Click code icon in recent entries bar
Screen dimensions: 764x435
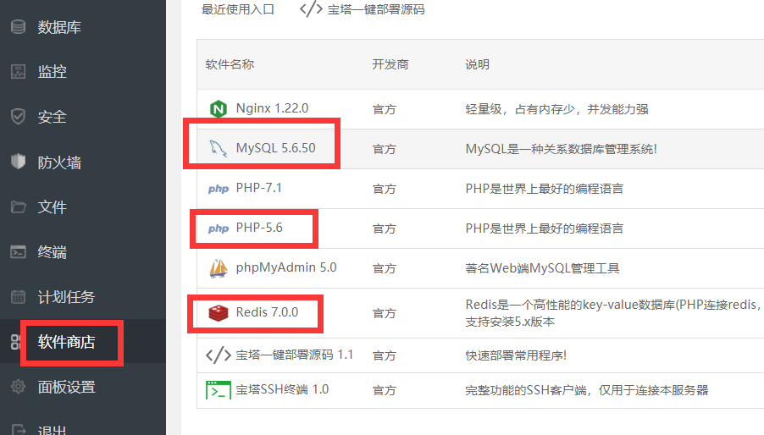pyautogui.click(x=311, y=8)
